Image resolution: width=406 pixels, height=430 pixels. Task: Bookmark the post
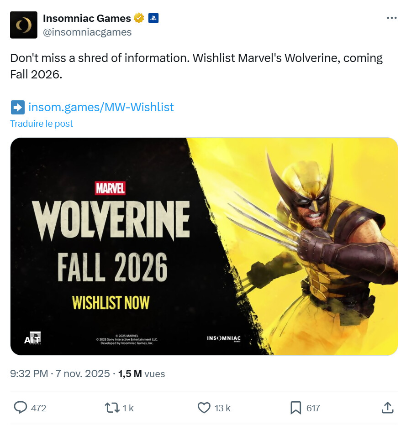coord(296,408)
